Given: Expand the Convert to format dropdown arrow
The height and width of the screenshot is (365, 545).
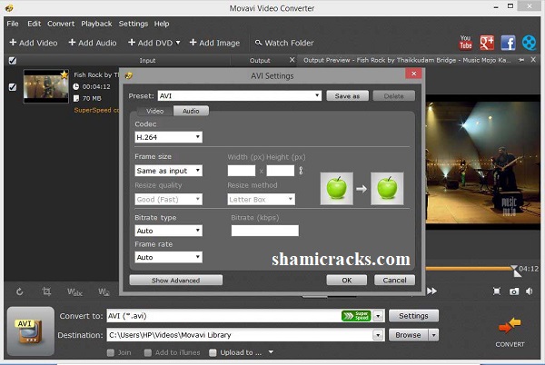Looking at the screenshot, I should pos(378,316).
